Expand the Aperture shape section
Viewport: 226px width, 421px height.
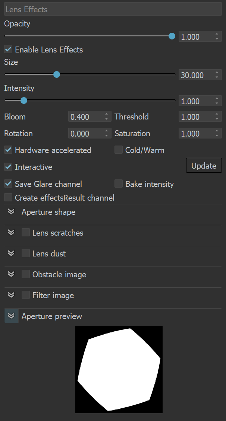(x=11, y=212)
